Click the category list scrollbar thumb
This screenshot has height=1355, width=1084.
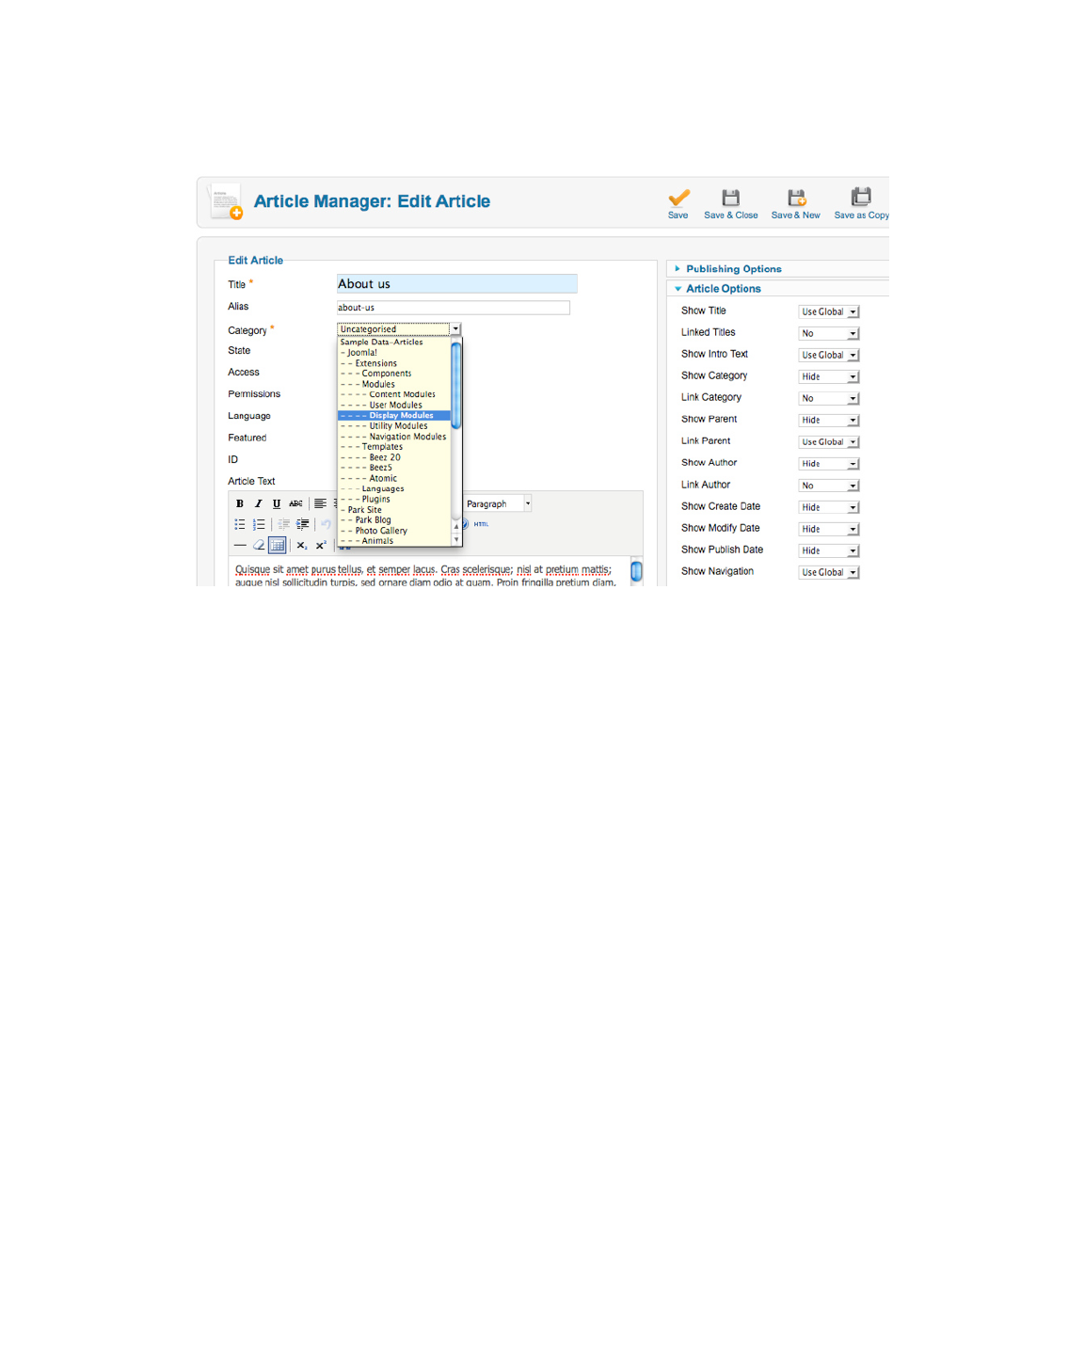[x=456, y=385]
